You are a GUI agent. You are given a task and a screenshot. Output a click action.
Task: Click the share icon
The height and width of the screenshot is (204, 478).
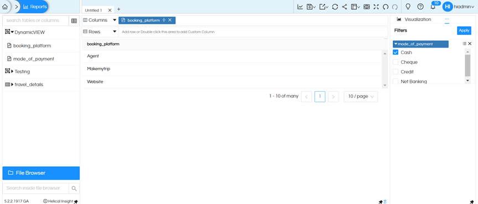(x=345, y=7)
